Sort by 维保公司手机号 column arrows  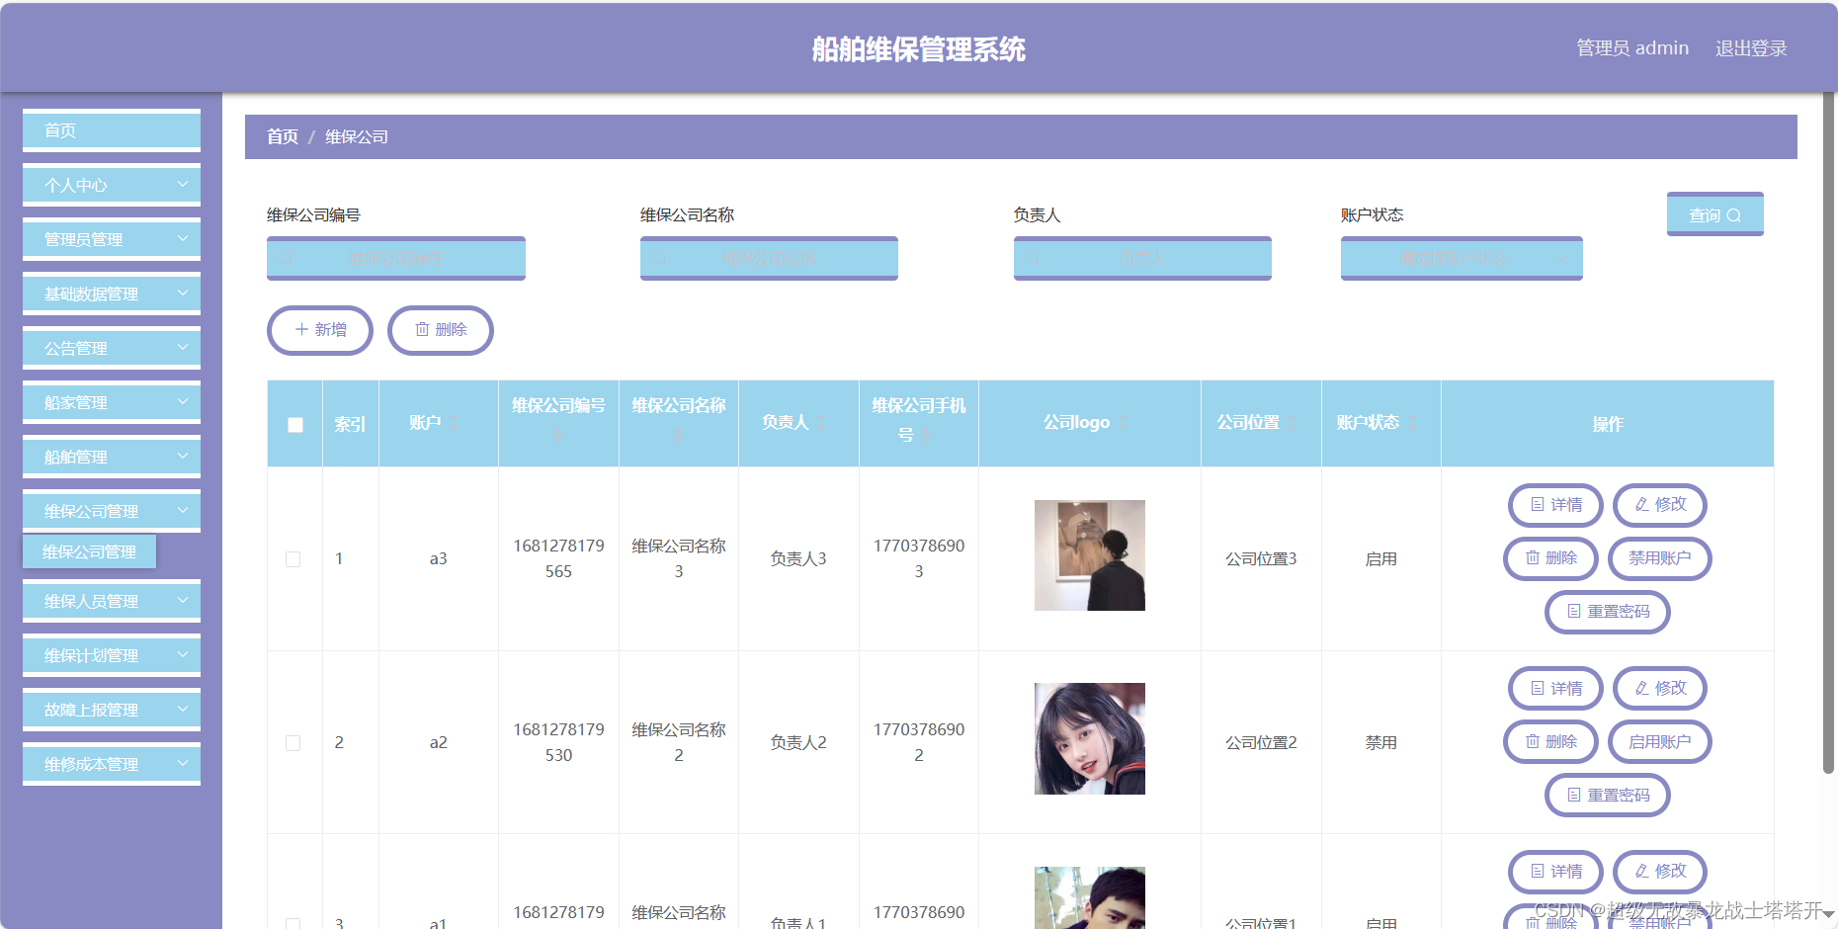click(926, 435)
